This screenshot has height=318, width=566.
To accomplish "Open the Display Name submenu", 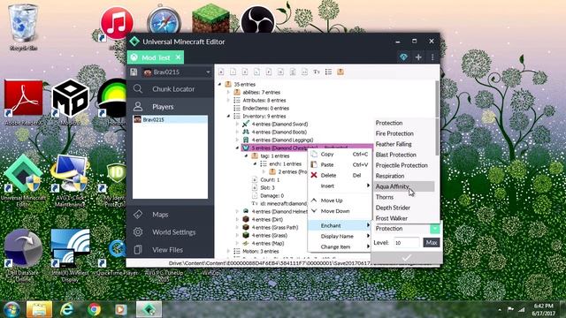I will click(340, 236).
